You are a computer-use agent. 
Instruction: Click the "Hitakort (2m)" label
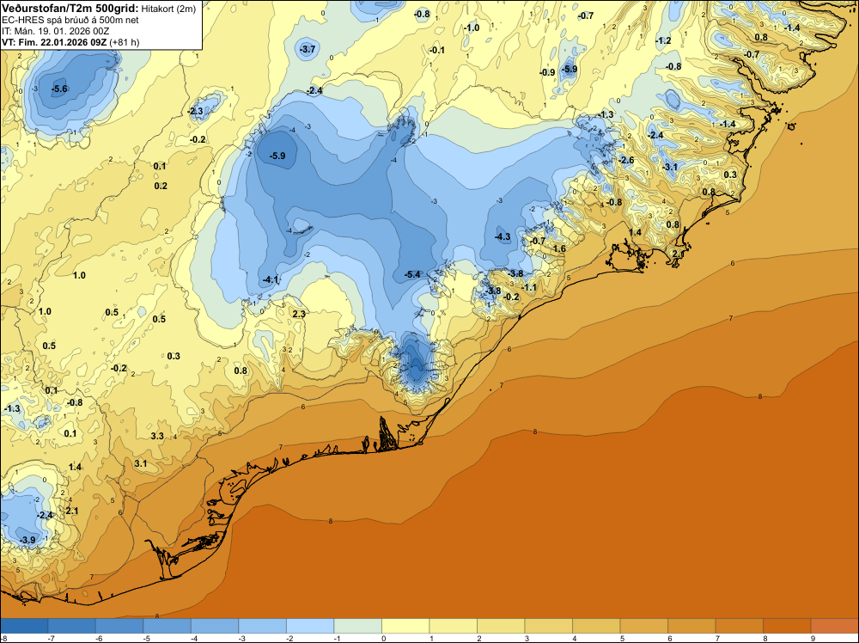coord(168,9)
